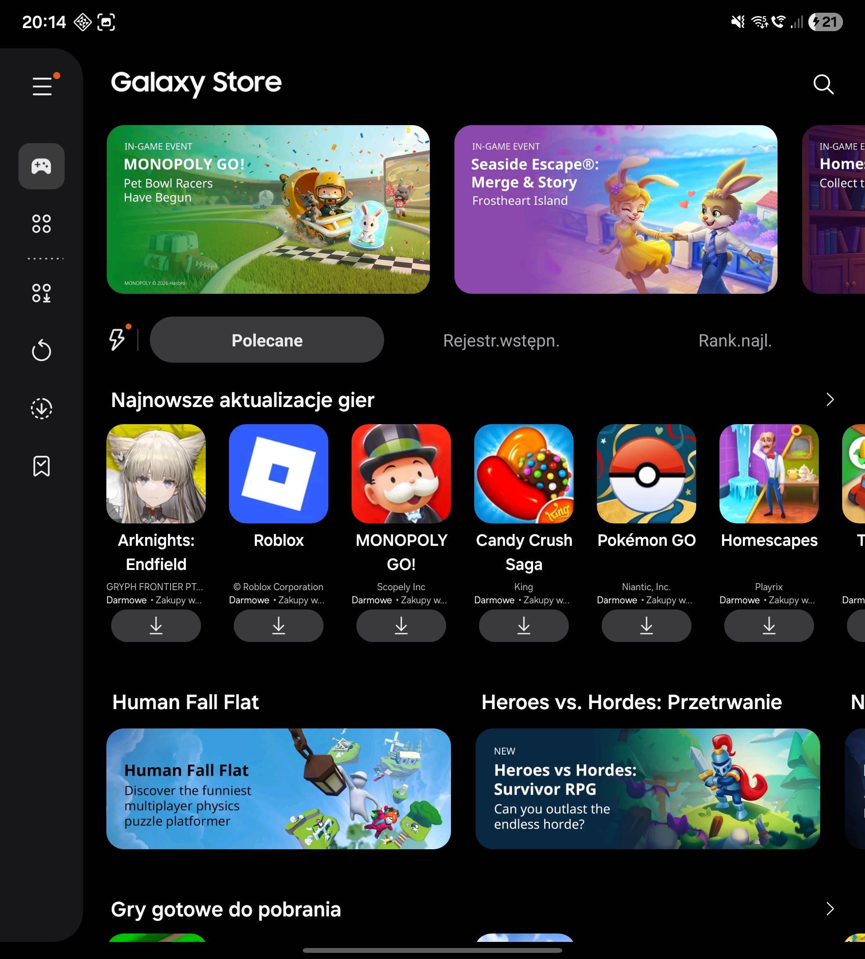Download Candy Crush Saga
Viewport: 865px width, 959px height.
click(x=523, y=626)
